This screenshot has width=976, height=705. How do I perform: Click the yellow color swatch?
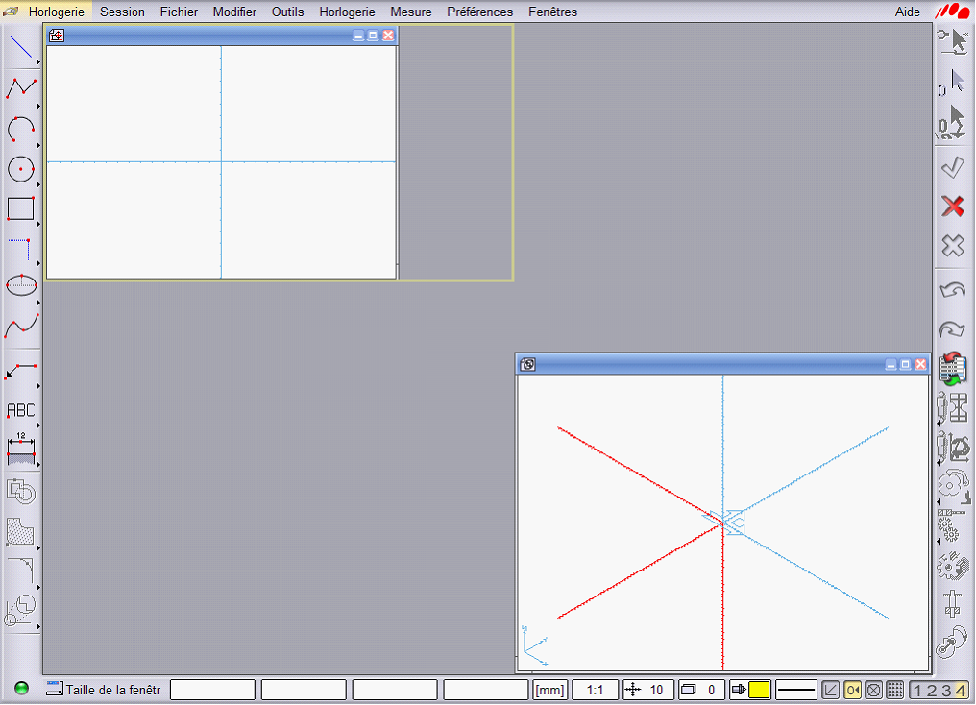pyautogui.click(x=759, y=690)
